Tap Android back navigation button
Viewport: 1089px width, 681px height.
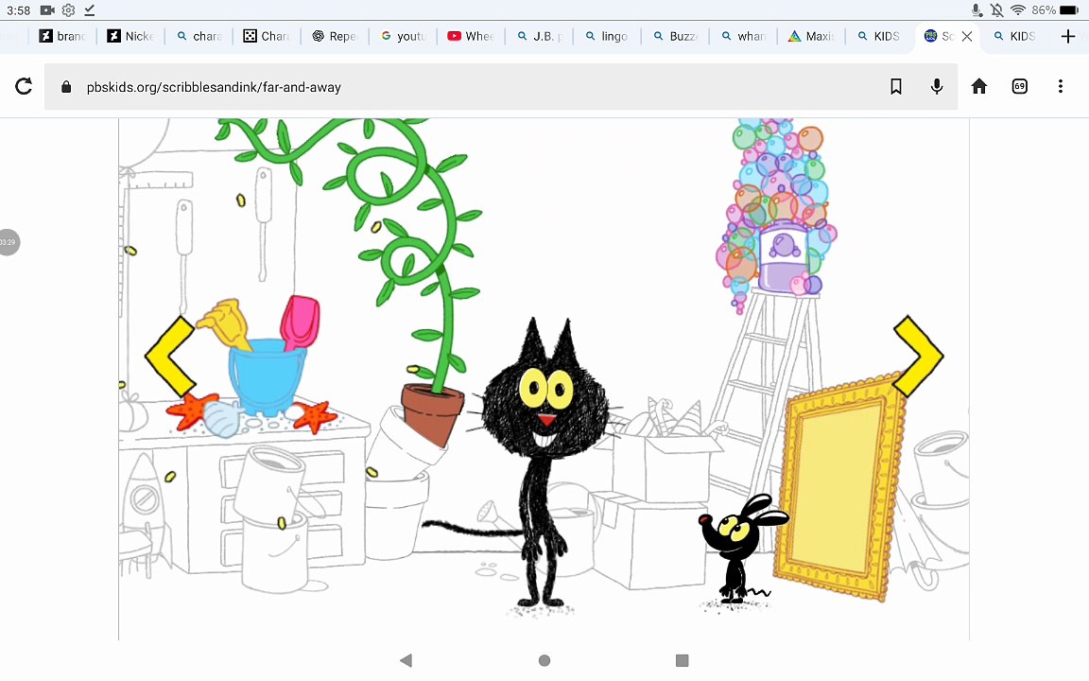pos(406,660)
